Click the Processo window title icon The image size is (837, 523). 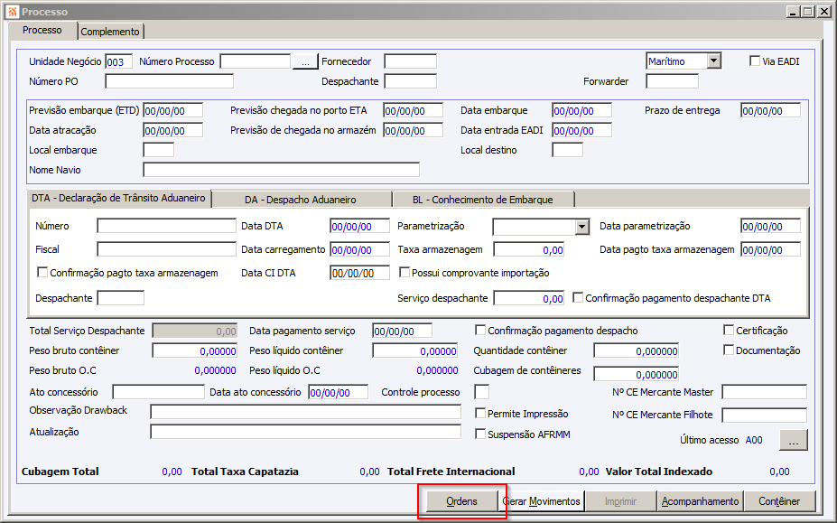click(13, 11)
